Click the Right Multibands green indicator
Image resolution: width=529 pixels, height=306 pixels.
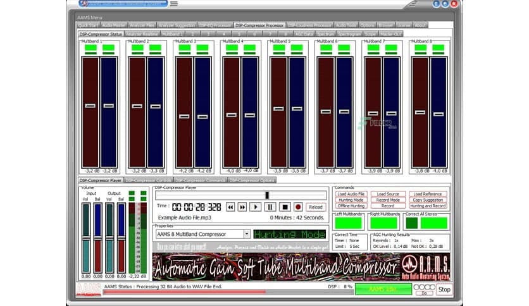[383, 223]
